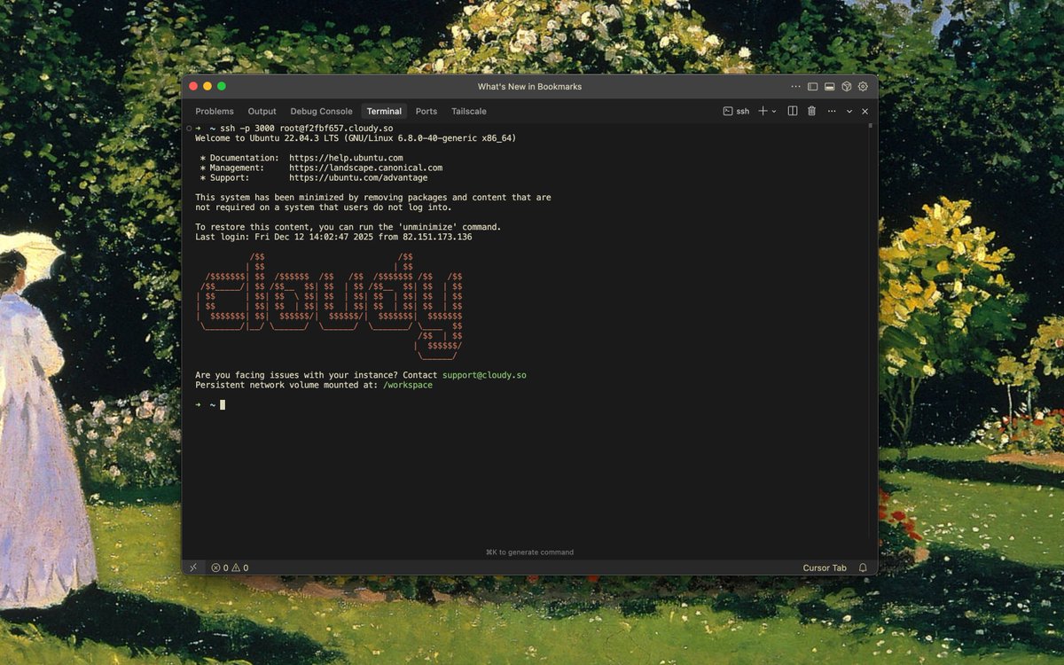Open the Debug Console tab
The width and height of the screenshot is (1064, 665).
(x=321, y=111)
